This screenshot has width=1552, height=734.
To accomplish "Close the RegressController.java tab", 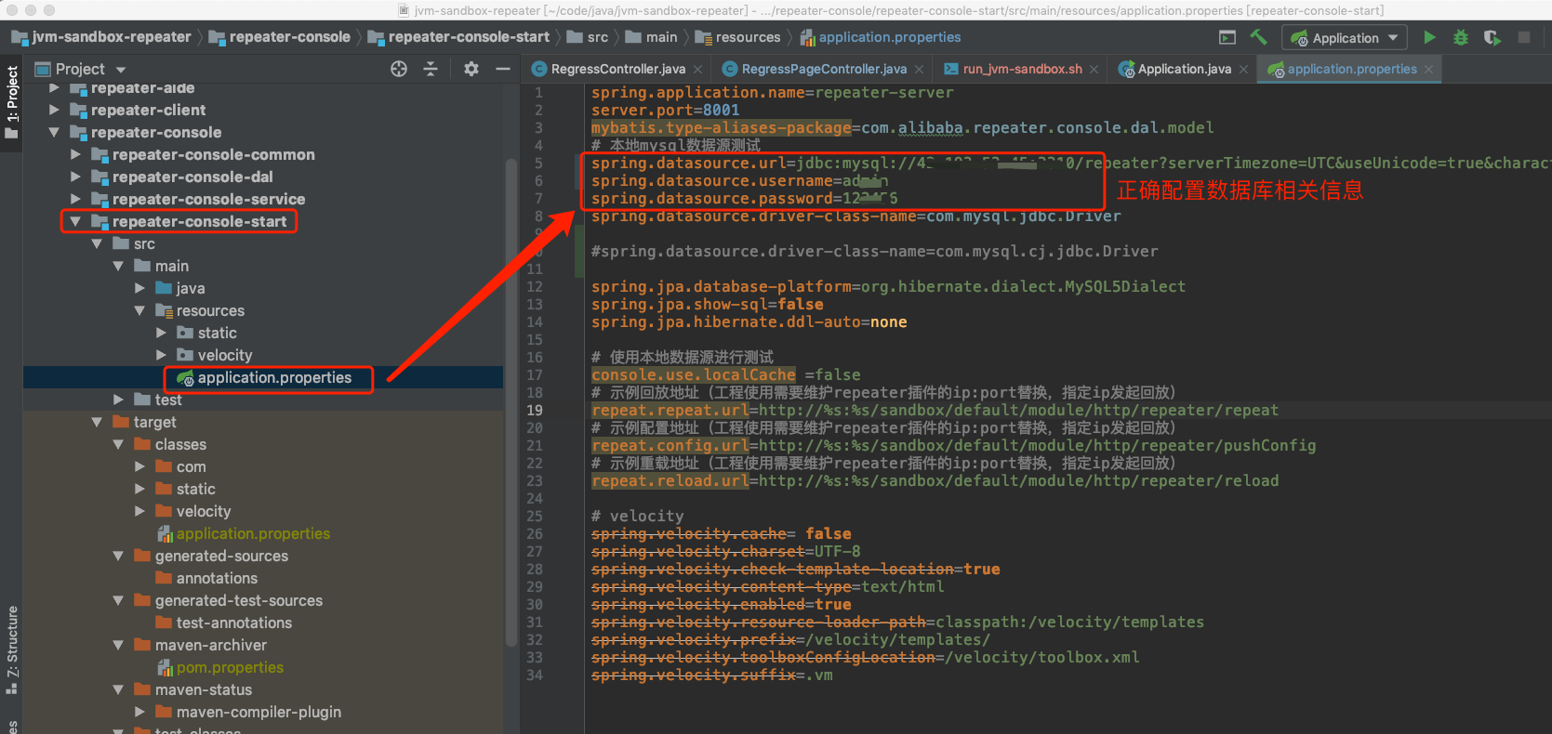I will pyautogui.click(x=697, y=70).
